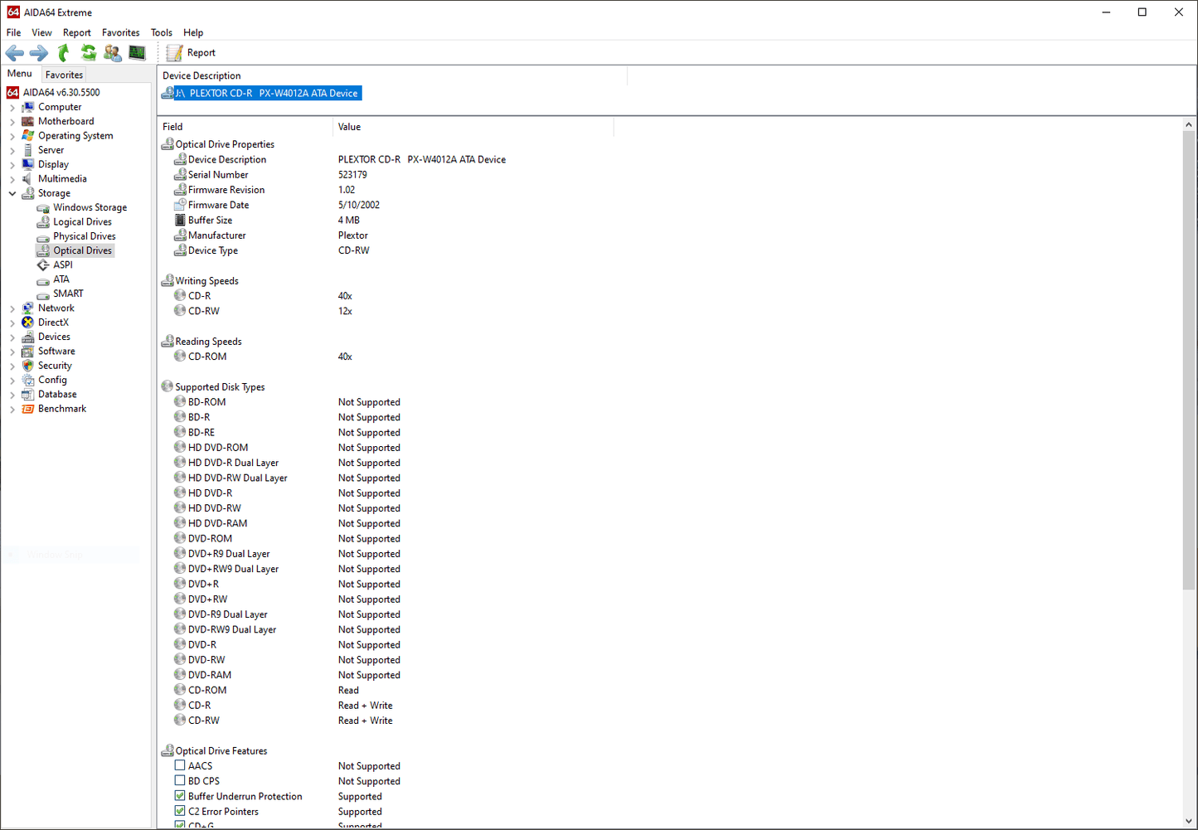
Task: Toggle the Buffer Underrun Protection checkbox
Action: tap(180, 796)
